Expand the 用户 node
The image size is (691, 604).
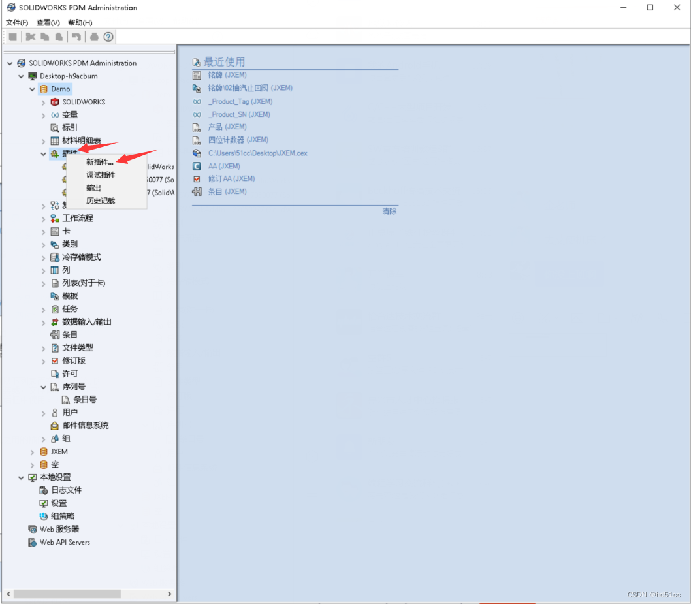click(x=43, y=413)
